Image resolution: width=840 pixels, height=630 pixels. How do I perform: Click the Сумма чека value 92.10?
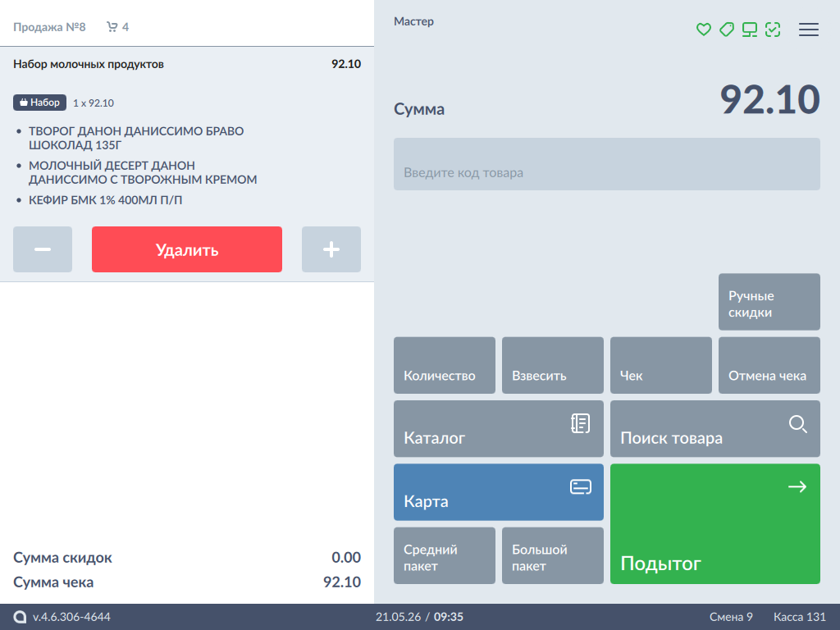tap(342, 582)
